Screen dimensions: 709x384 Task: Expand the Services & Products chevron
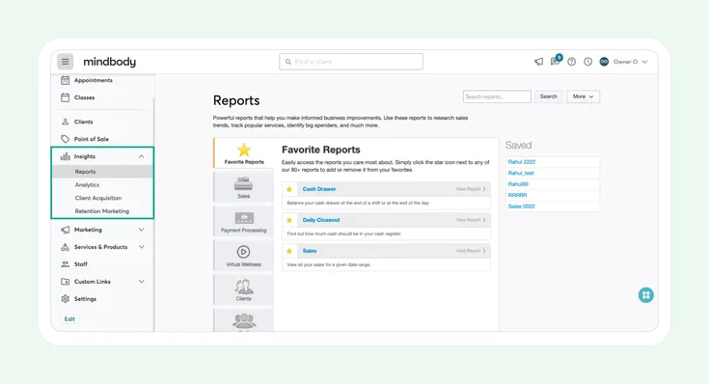[142, 247]
